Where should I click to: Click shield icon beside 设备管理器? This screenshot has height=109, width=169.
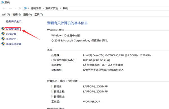pyautogui.click(x=3, y=29)
